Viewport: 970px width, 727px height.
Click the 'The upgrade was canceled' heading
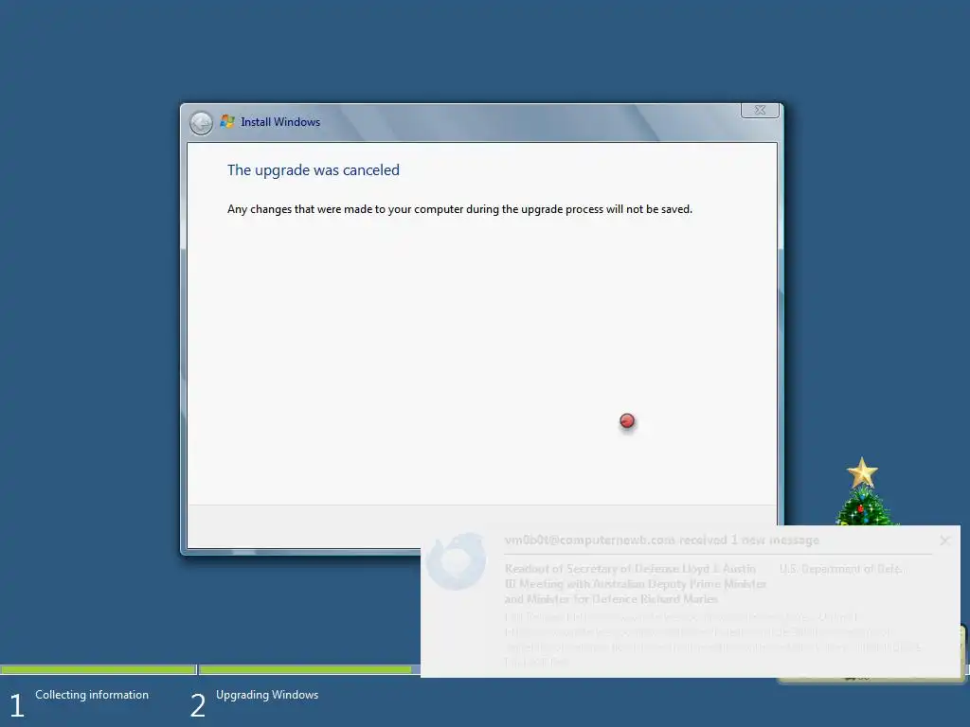pos(313,170)
